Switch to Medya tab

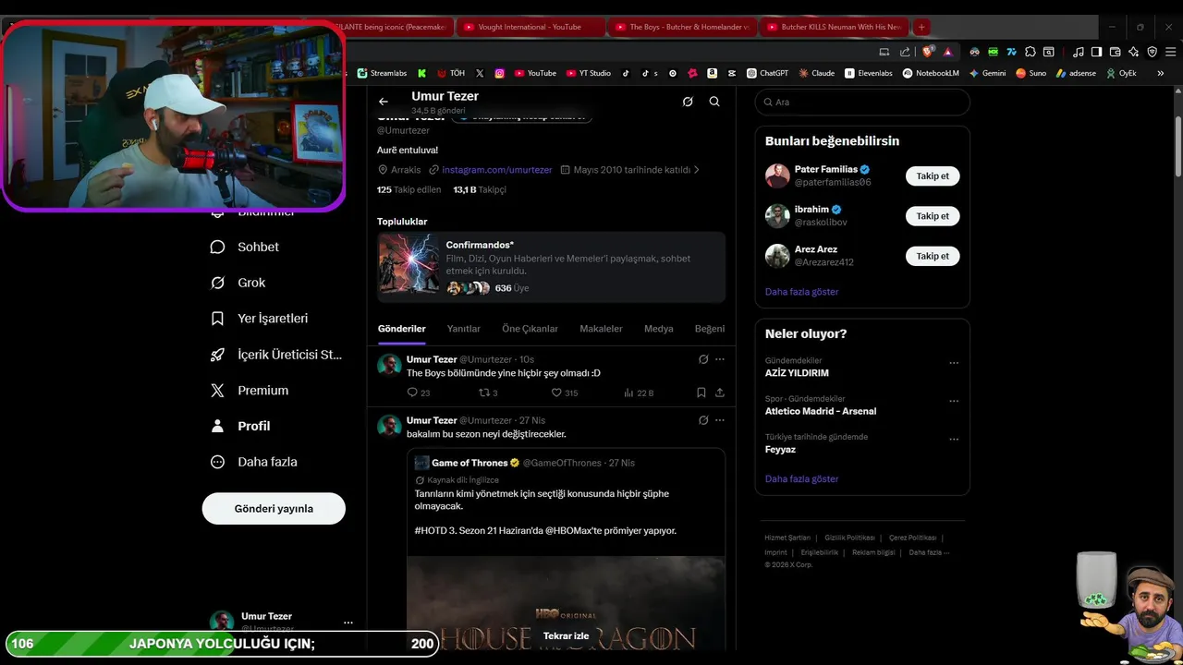(x=659, y=329)
